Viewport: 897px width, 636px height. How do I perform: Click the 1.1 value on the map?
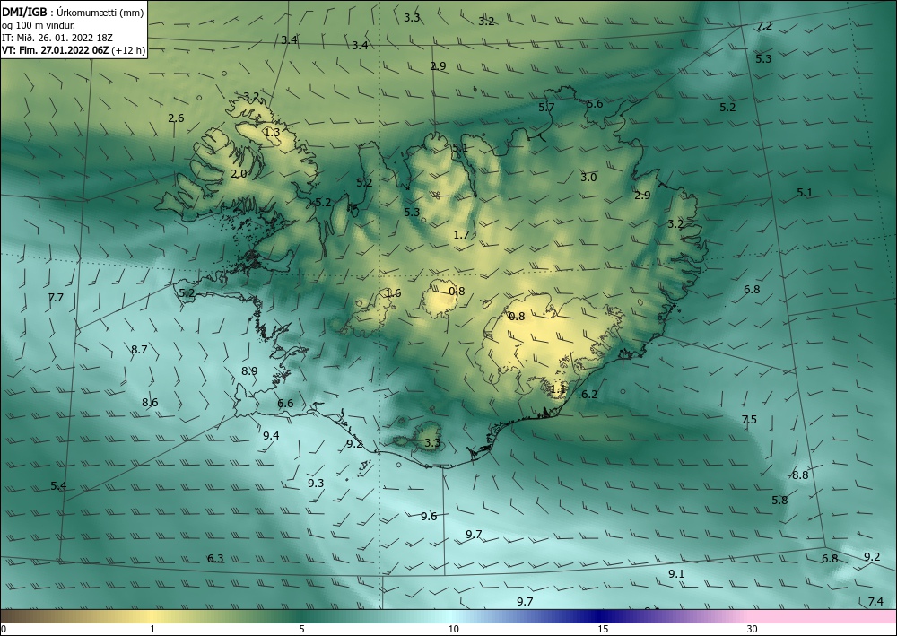[558, 389]
